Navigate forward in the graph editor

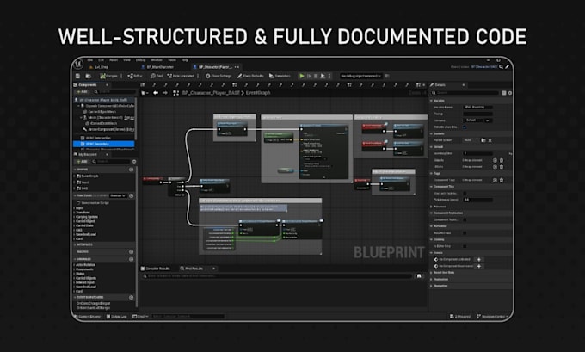click(x=165, y=93)
